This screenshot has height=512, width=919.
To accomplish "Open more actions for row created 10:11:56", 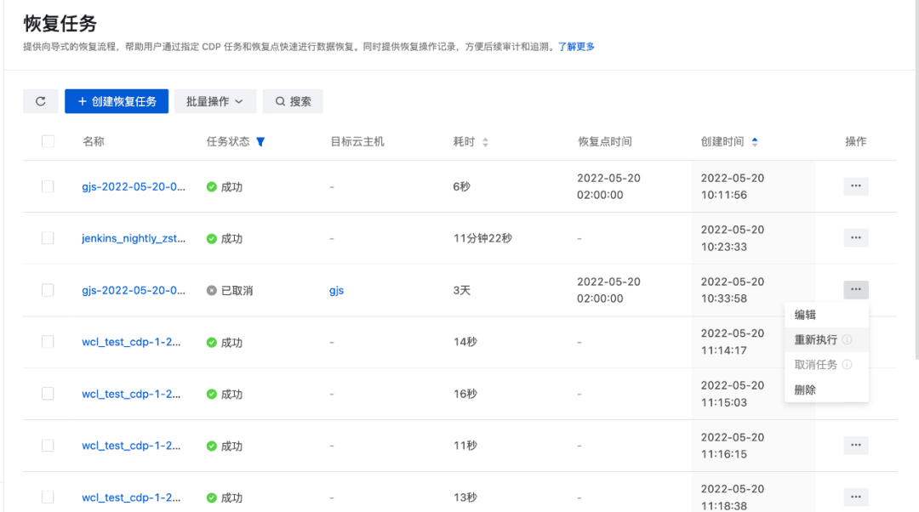I will (856, 186).
